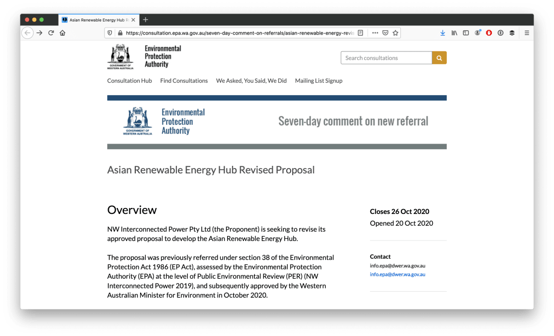
Task: Open page actions three-dot menu
Action: (x=375, y=33)
